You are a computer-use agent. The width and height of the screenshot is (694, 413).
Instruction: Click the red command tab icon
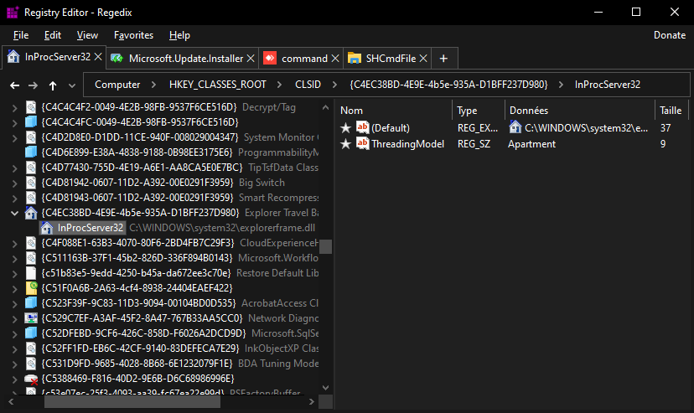pos(270,58)
